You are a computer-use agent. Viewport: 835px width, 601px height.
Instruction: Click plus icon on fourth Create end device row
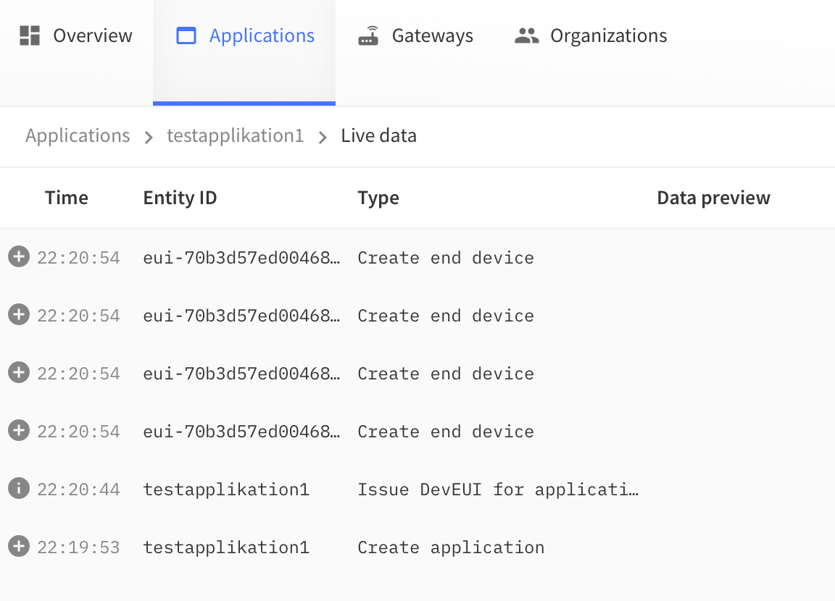18,431
